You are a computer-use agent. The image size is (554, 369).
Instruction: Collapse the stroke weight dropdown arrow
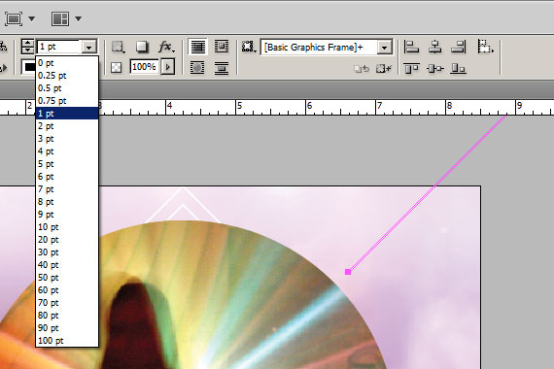point(89,47)
